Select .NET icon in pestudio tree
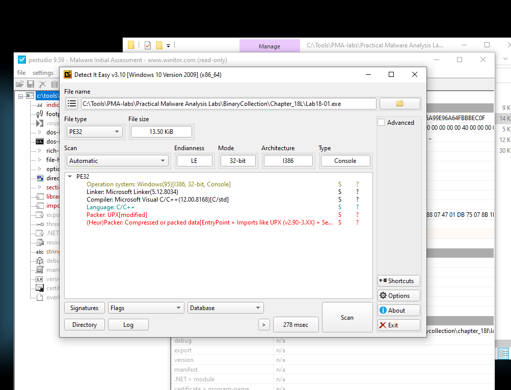This screenshot has height=390, width=511. coord(40,233)
